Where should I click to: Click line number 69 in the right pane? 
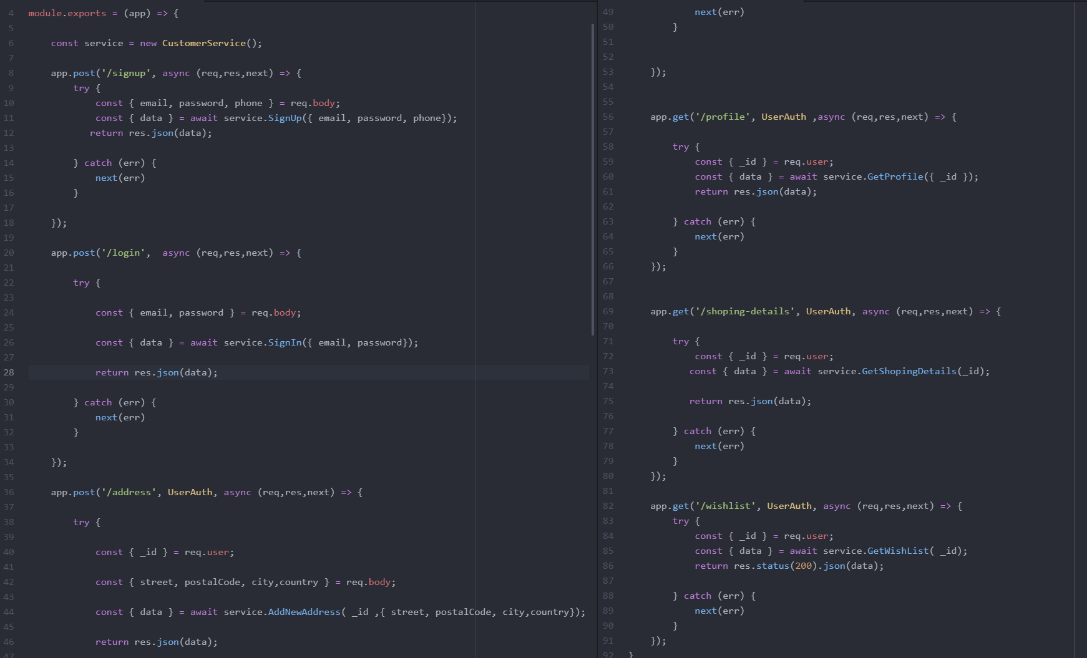pyautogui.click(x=608, y=311)
